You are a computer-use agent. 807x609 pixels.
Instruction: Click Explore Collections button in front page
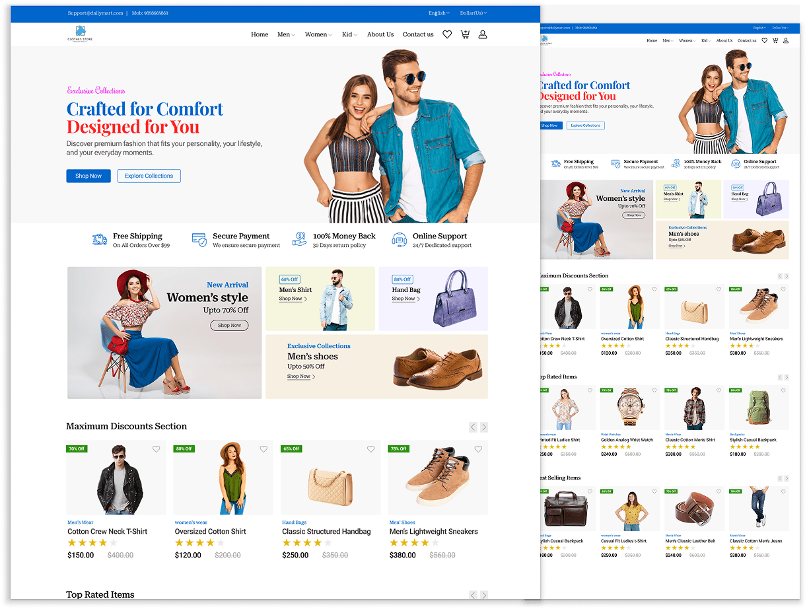point(149,176)
